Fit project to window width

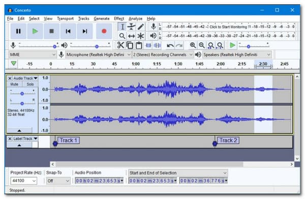220,45
